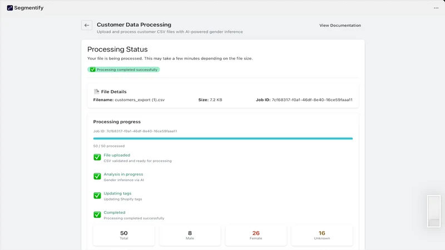Screen dimensions: 445x250
Task: Click the Completed step green checkmark
Action: click(97, 214)
